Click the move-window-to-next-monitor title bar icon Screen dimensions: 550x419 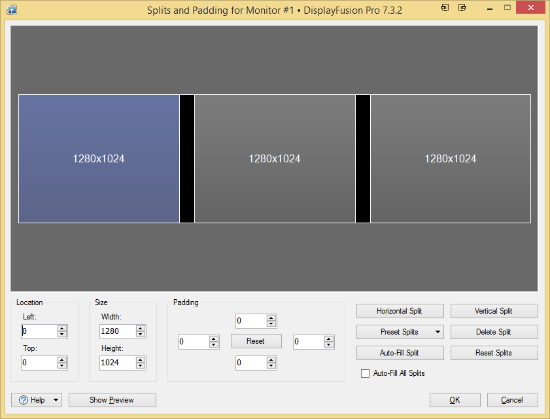[x=445, y=8]
